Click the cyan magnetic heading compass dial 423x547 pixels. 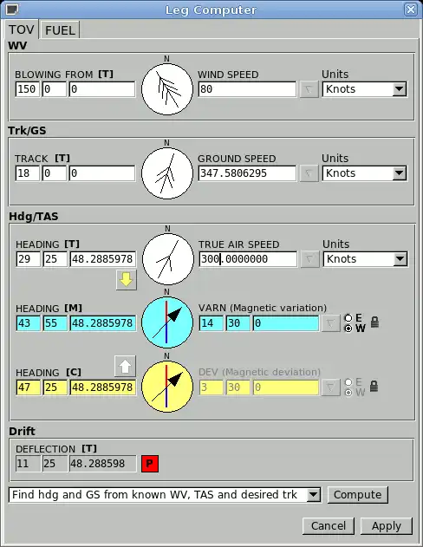pos(167,322)
